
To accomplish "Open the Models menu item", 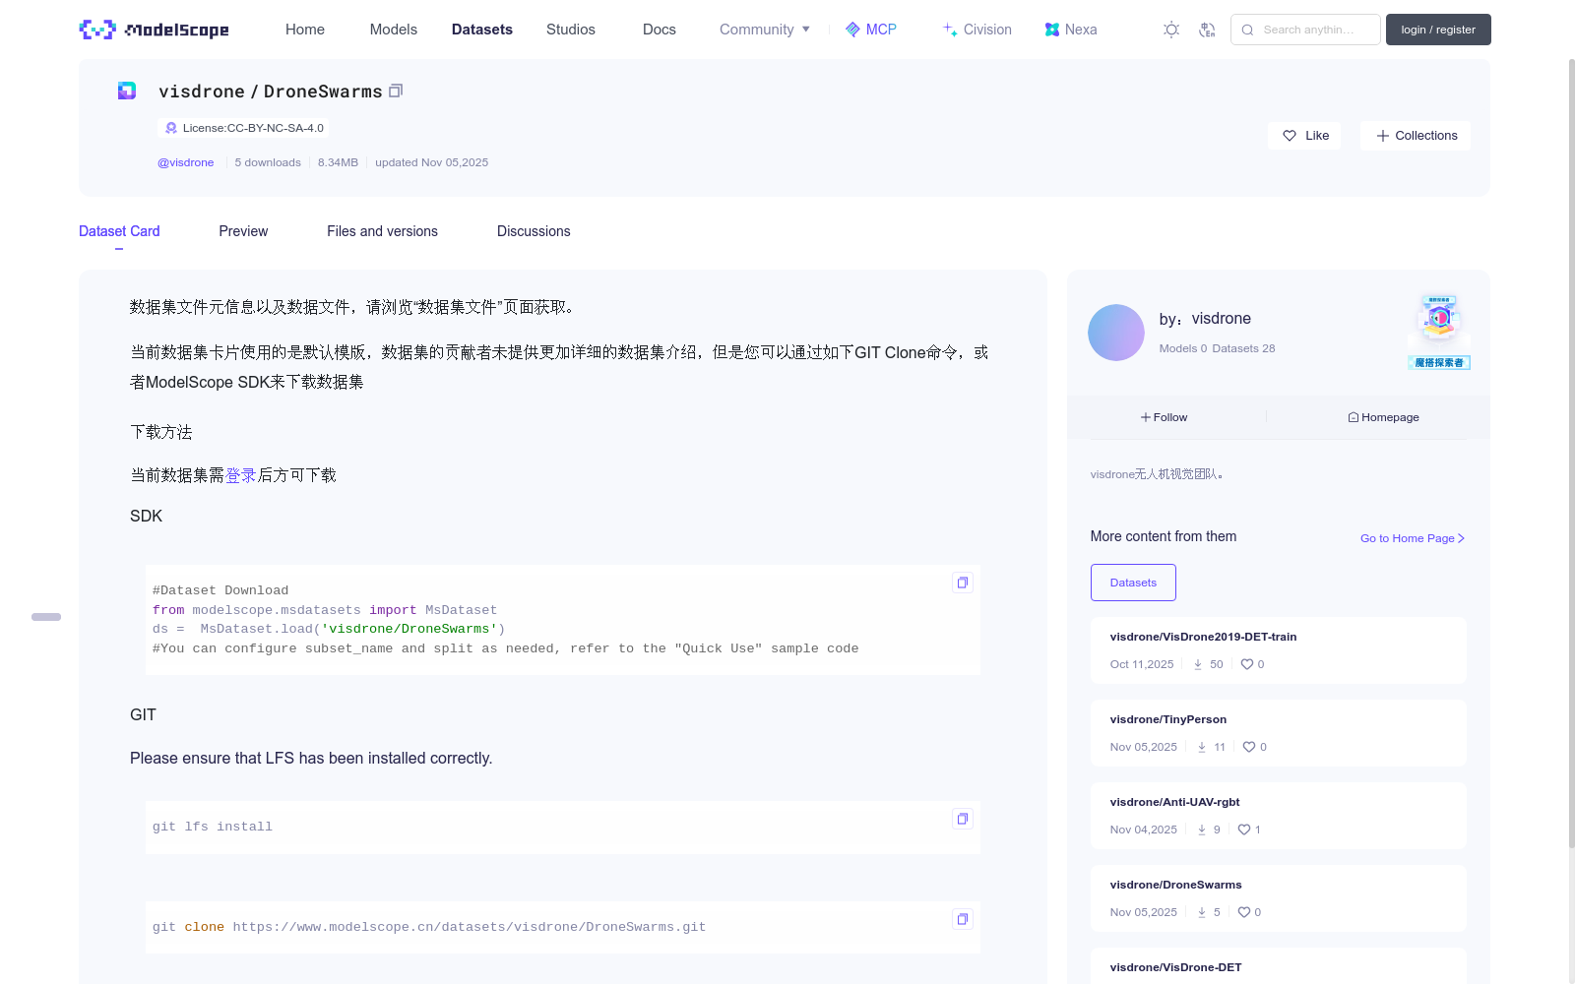I will (394, 30).
